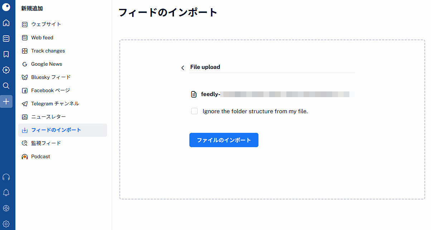
Task: Open the Track changes option
Action: click(x=48, y=51)
